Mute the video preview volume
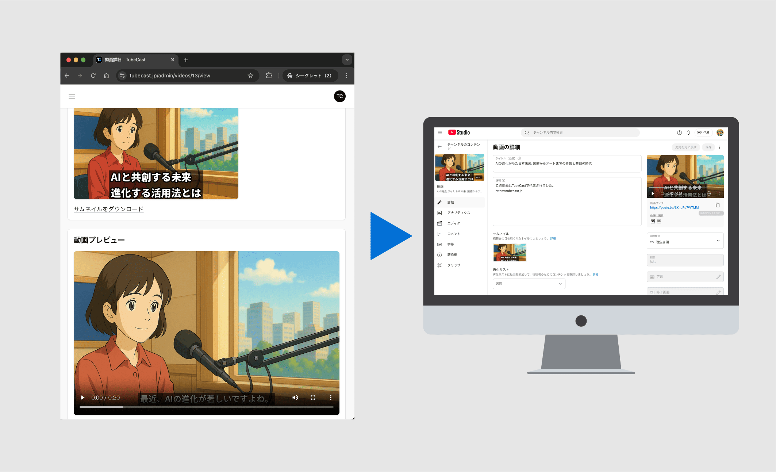776x472 pixels. click(x=295, y=398)
